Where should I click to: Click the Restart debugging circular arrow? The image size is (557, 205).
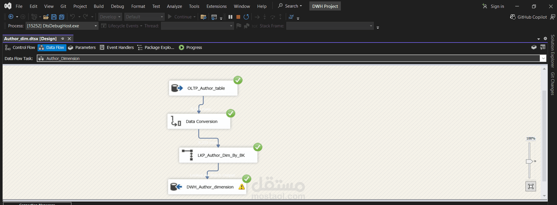coord(246,17)
